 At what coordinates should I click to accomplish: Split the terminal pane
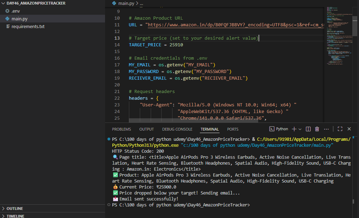308,129
